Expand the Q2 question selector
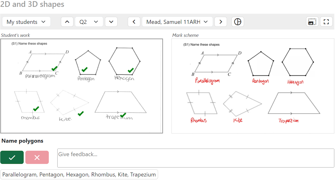The width and height of the screenshot is (335, 180). tap(89, 22)
